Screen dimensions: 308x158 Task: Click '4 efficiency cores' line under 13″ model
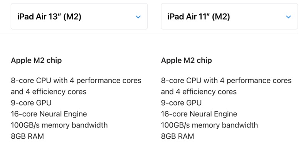49,92
